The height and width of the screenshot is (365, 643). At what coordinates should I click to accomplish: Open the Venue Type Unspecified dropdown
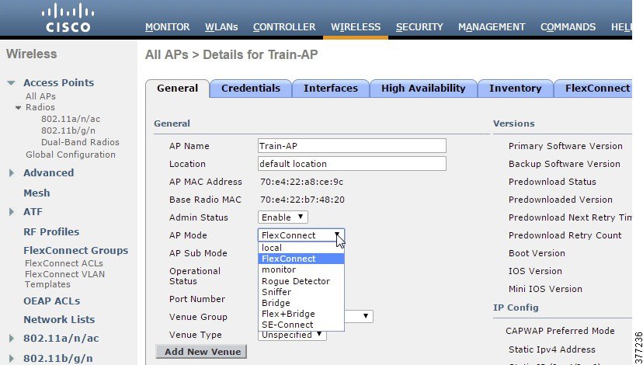click(x=292, y=335)
